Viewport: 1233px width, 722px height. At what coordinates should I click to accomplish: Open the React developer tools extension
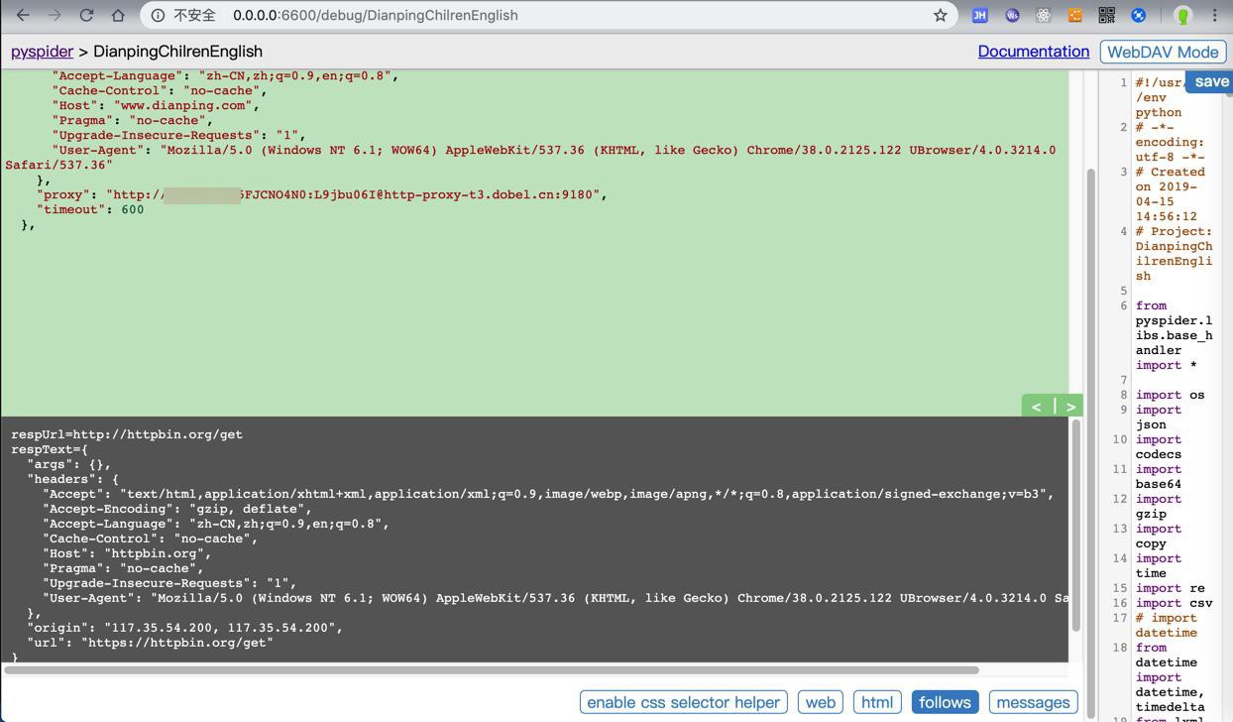pos(1044,15)
